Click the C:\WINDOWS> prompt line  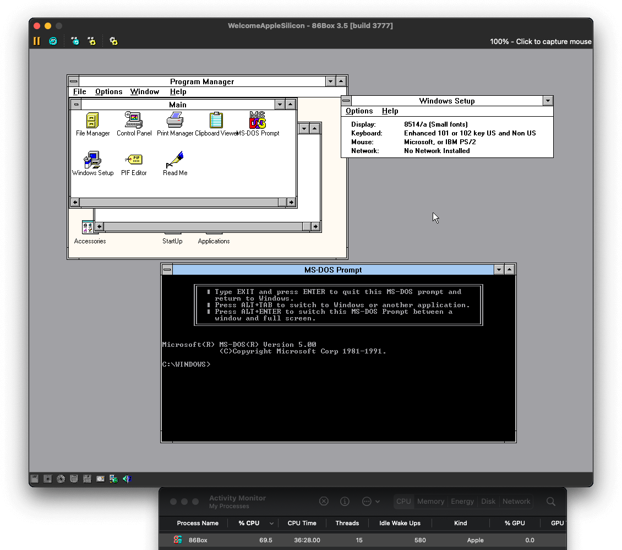tap(186, 364)
